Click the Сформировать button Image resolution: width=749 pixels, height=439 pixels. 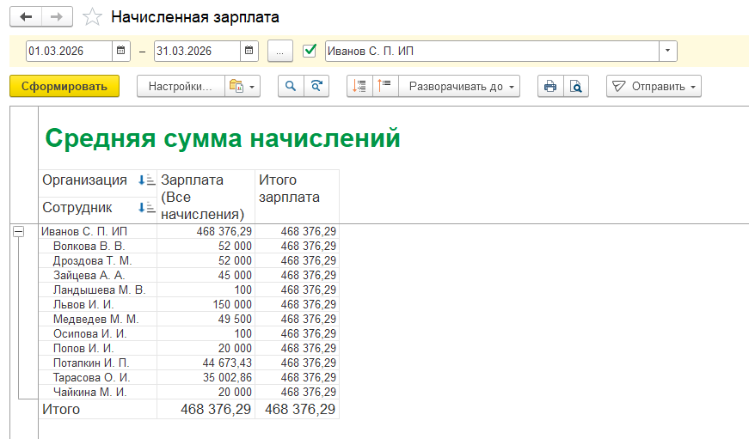tap(64, 87)
